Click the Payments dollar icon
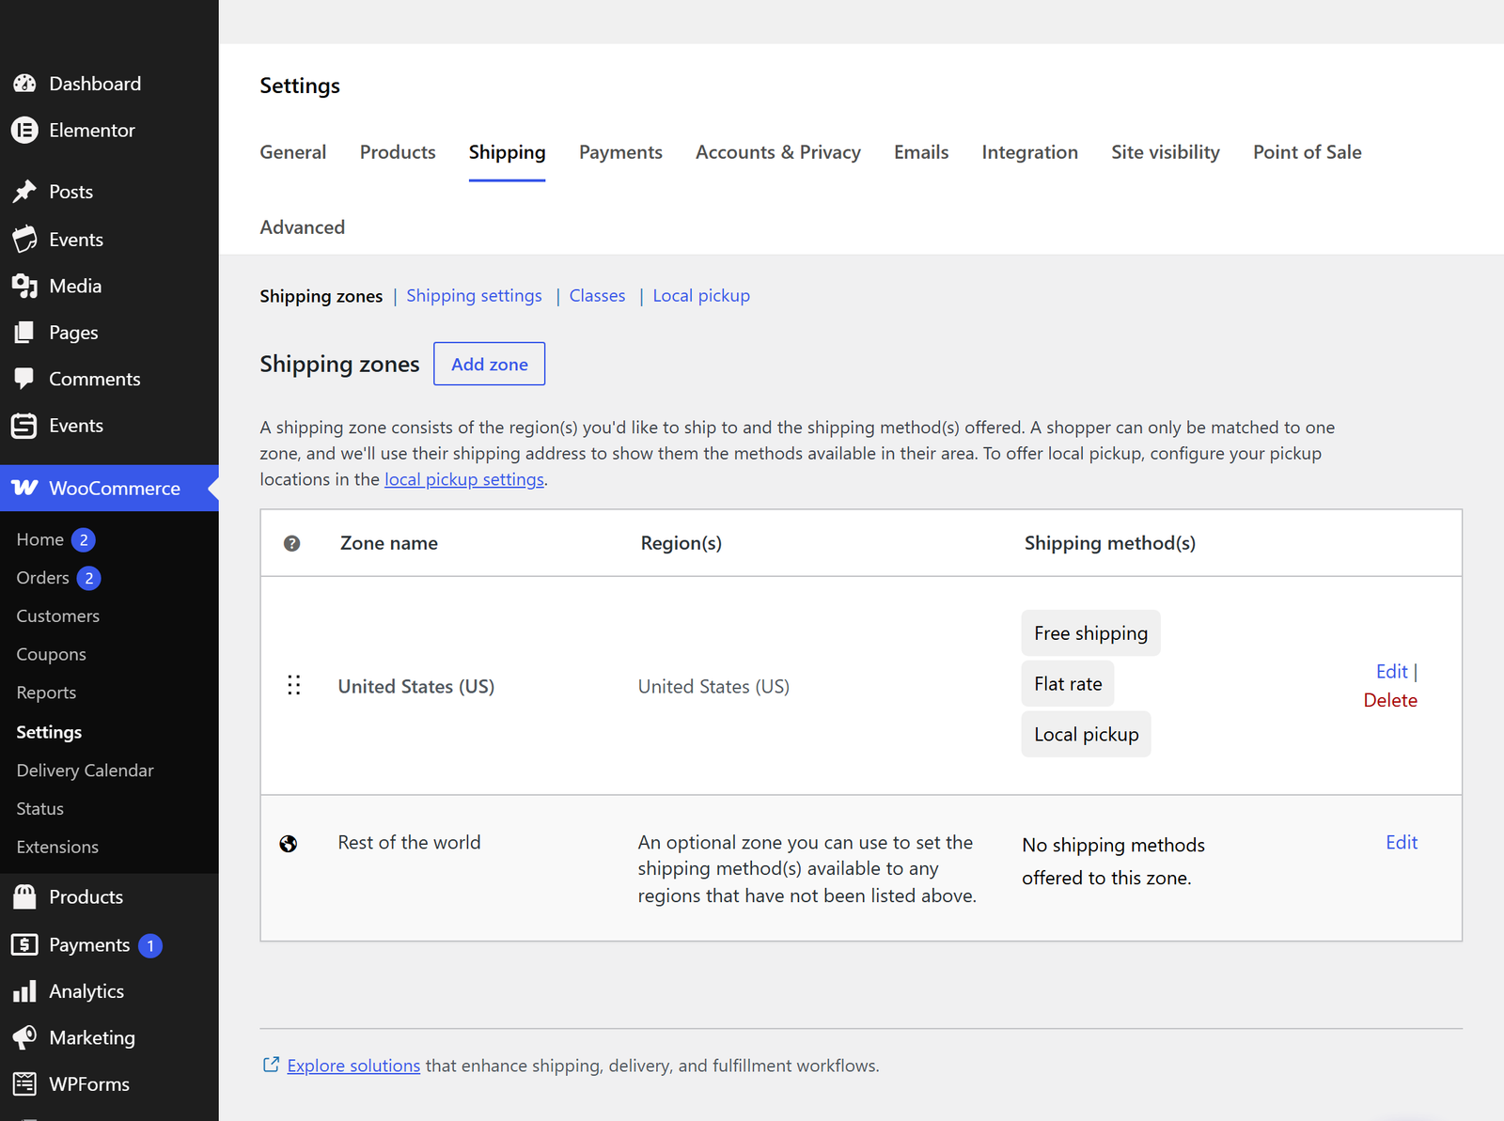The image size is (1504, 1121). [24, 944]
